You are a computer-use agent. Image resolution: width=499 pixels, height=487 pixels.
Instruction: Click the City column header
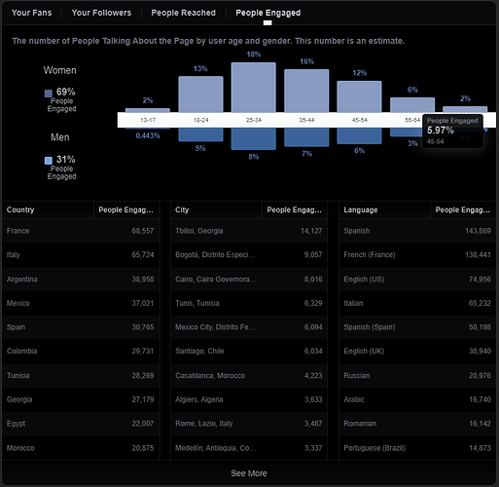pos(216,209)
